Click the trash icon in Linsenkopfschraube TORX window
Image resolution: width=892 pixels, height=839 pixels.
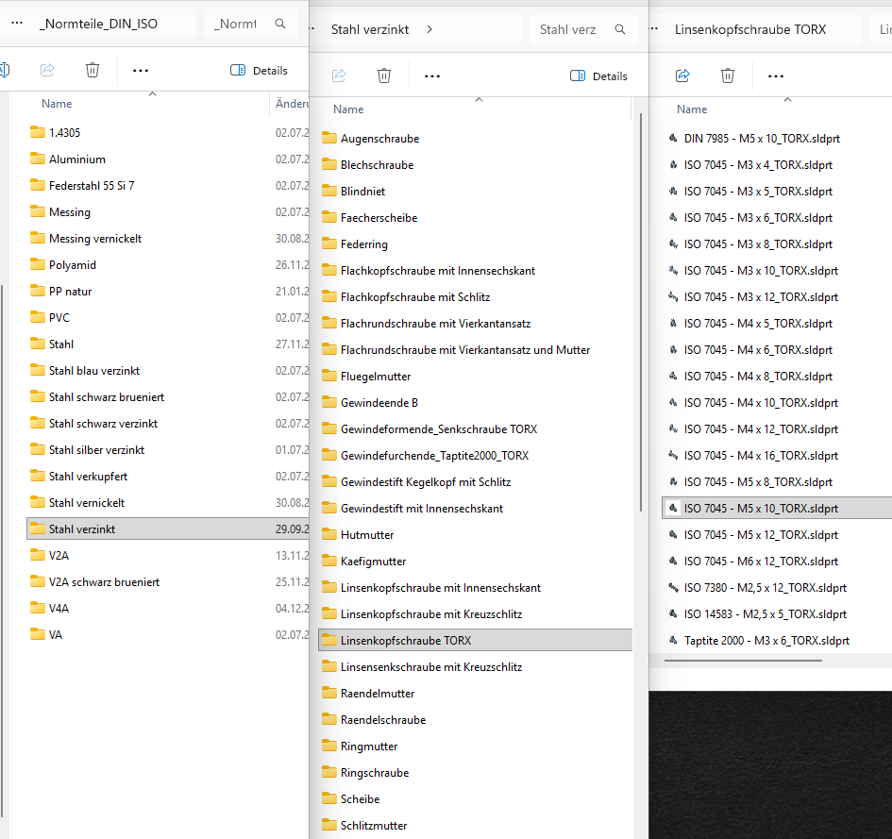click(x=728, y=76)
